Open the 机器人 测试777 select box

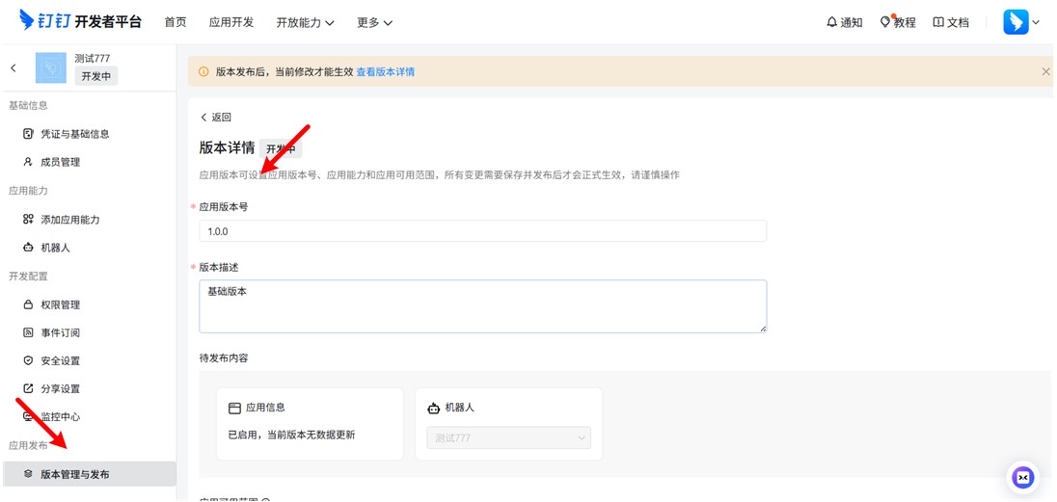tap(508, 437)
